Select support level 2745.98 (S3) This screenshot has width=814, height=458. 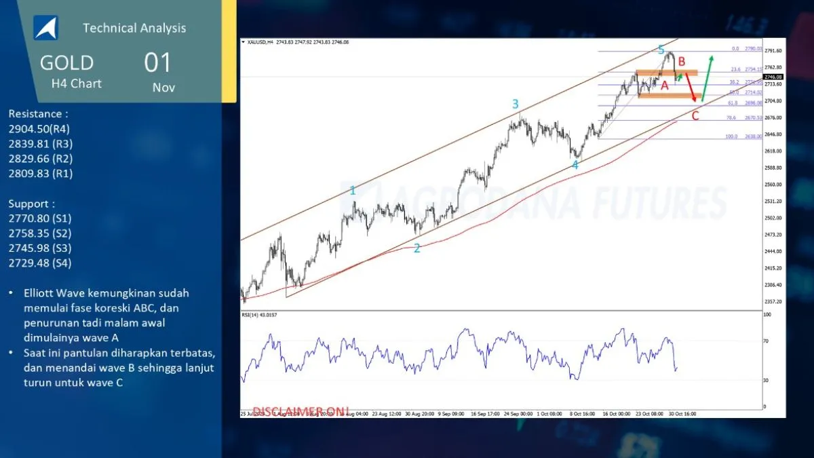40,248
